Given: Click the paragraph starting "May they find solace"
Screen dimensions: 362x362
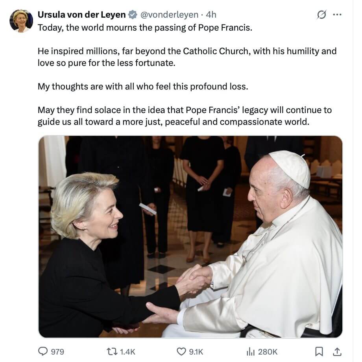Looking at the screenshot, I should click(x=185, y=116).
